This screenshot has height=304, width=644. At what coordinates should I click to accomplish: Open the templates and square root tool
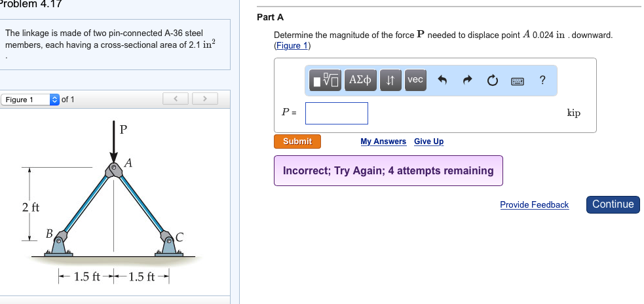(x=327, y=80)
